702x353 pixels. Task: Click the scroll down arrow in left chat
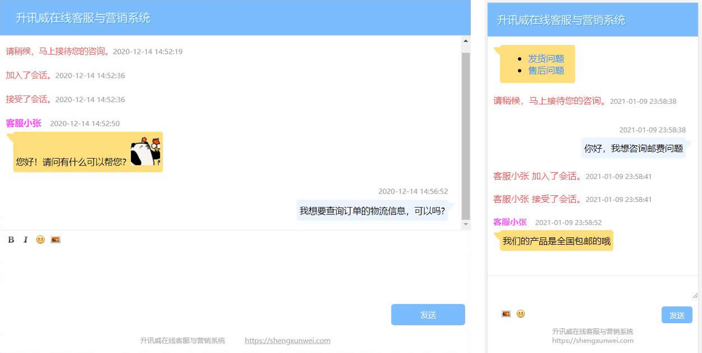coord(466,224)
